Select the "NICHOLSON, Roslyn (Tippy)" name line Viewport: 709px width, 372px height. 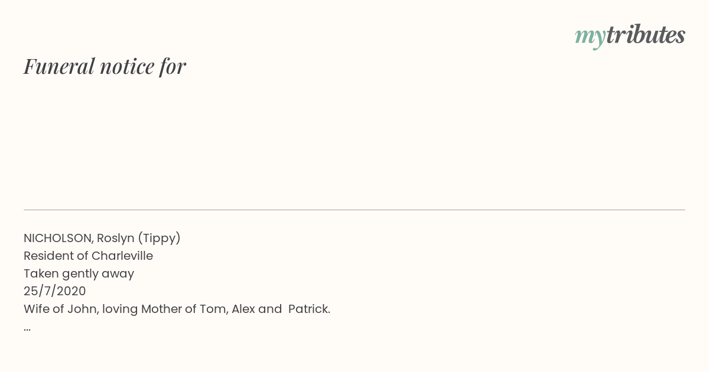(x=102, y=238)
